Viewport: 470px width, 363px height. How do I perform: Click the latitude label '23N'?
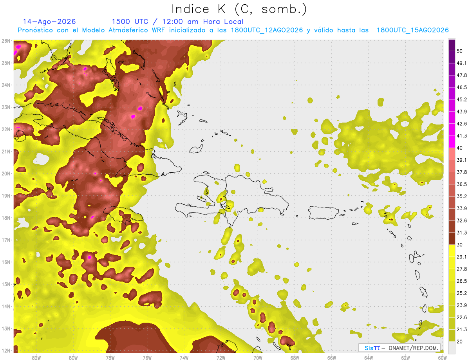(x=5, y=107)
